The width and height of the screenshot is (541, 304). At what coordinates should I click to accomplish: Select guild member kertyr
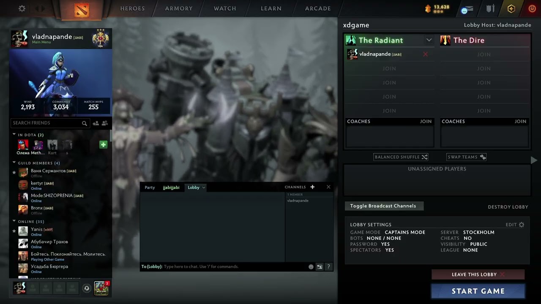click(x=61, y=185)
